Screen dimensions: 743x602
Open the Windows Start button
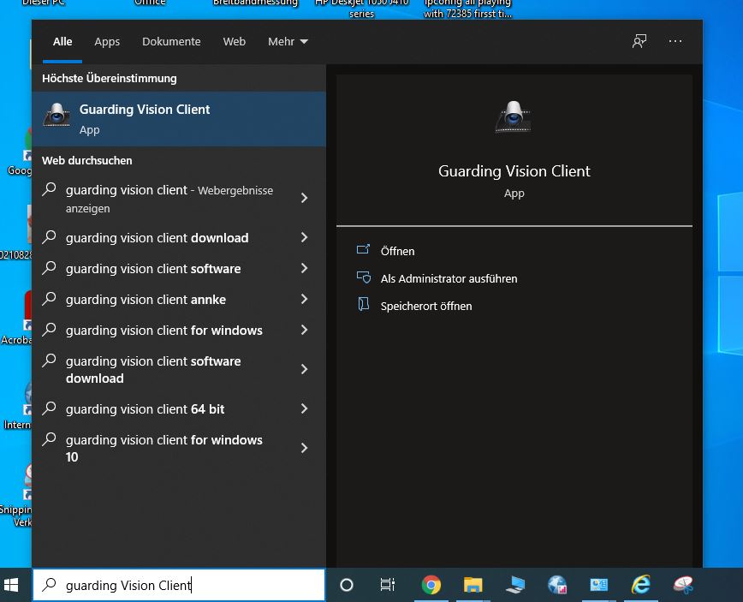[11, 585]
